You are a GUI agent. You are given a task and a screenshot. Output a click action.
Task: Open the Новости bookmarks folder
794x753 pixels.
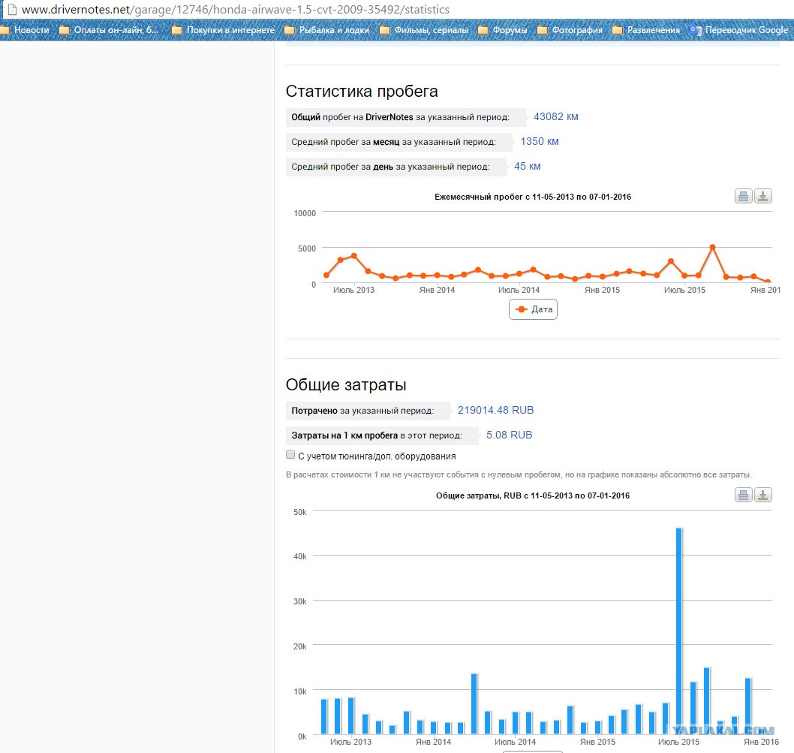[26, 30]
